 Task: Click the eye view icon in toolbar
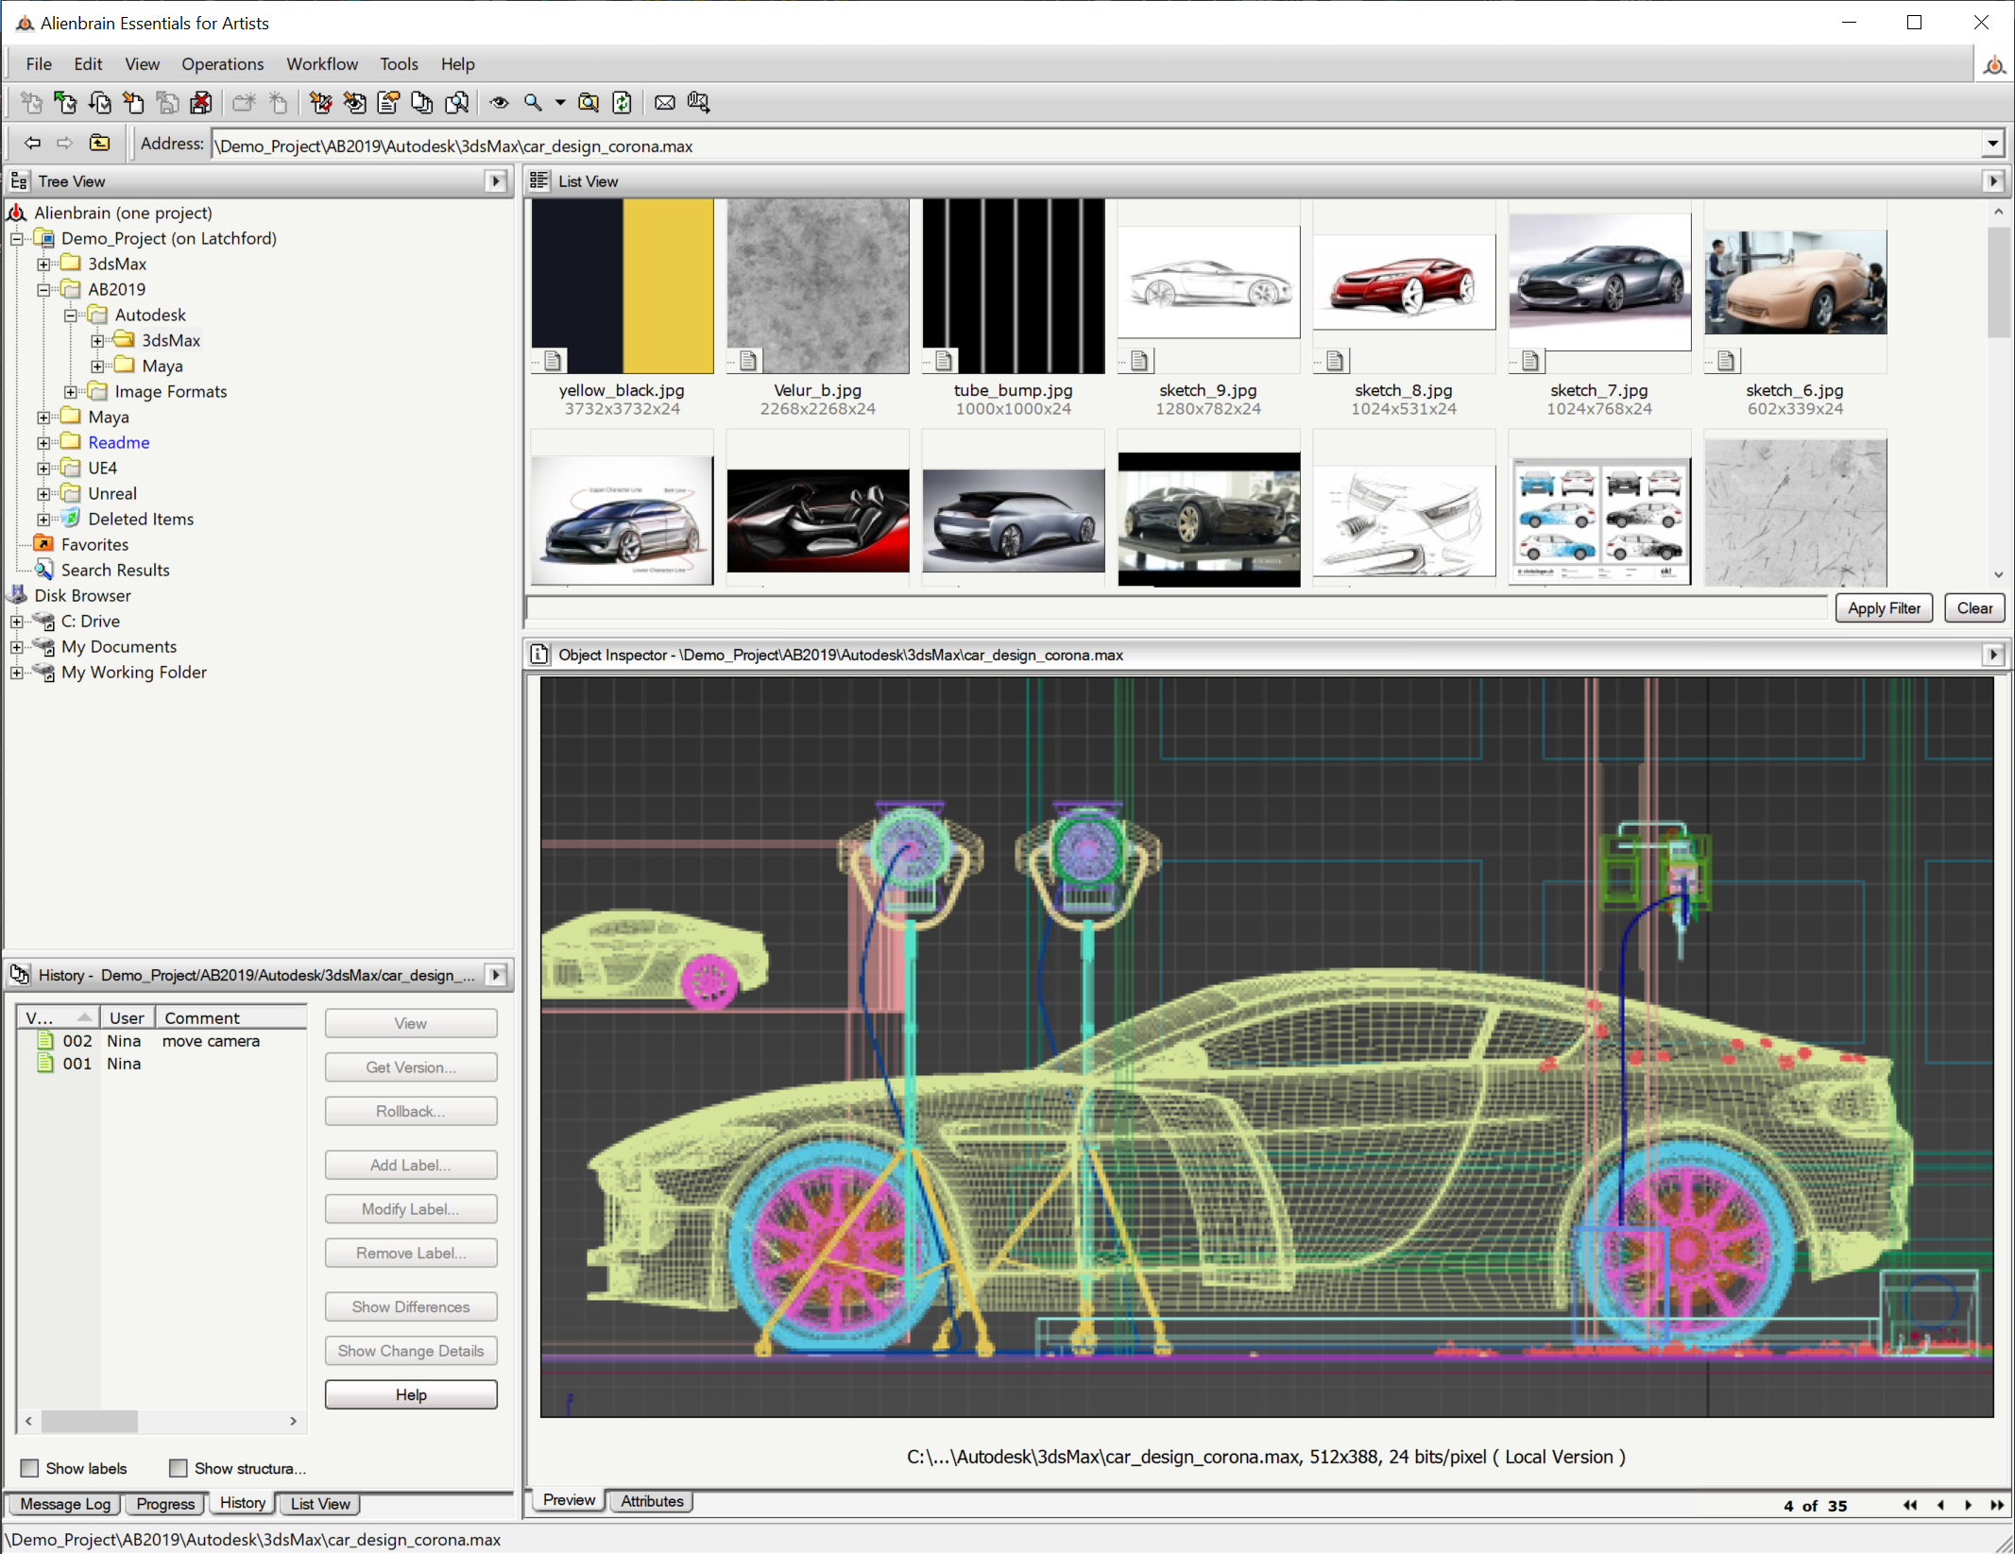pos(499,103)
